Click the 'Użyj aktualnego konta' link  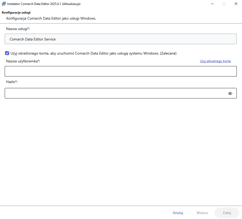coord(215,61)
